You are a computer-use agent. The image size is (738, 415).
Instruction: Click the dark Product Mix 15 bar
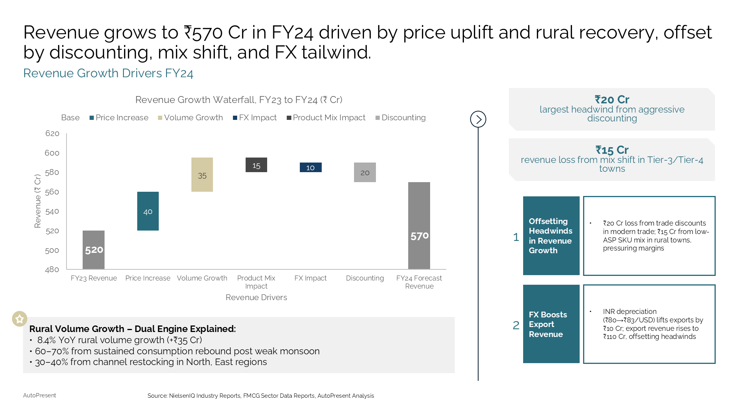click(x=256, y=165)
